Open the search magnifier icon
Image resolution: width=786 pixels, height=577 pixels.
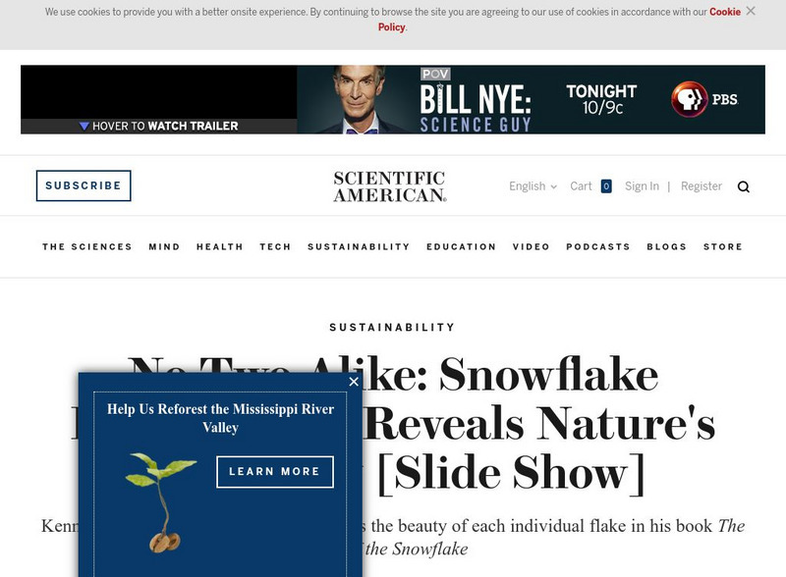pos(744,186)
